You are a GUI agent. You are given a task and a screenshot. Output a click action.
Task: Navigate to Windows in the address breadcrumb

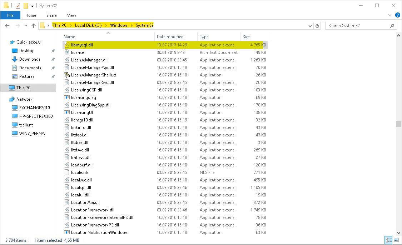[119, 25]
